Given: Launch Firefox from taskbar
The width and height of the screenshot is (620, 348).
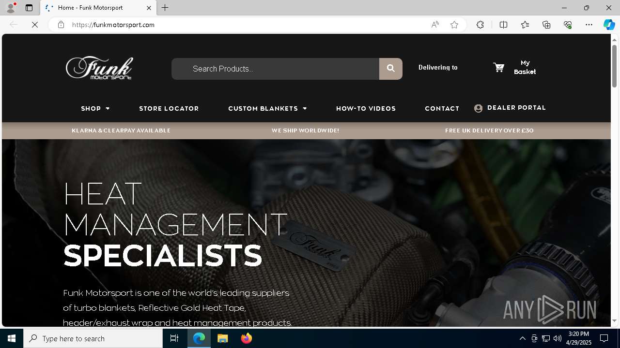Looking at the screenshot, I should pos(247,338).
